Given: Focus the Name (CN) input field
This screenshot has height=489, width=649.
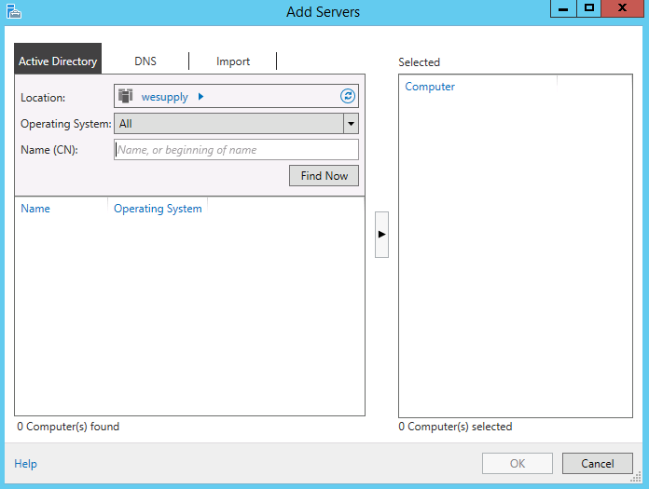Looking at the screenshot, I should click(x=236, y=150).
